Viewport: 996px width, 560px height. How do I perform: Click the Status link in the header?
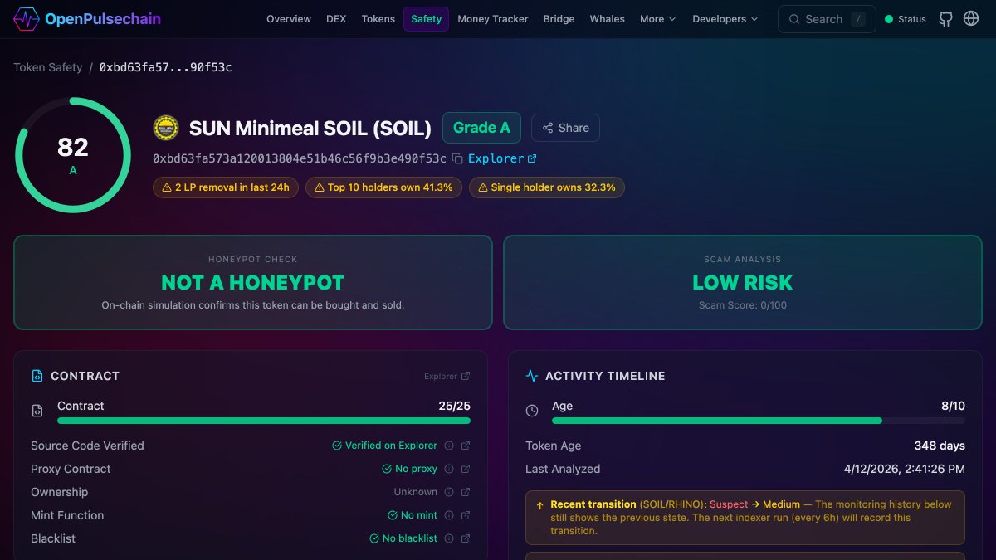(906, 19)
